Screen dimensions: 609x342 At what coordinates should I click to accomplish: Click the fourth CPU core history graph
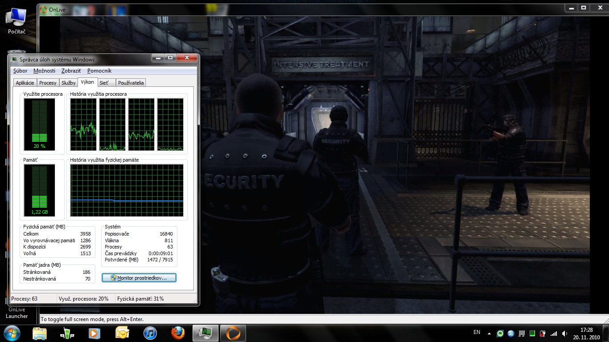coord(170,124)
